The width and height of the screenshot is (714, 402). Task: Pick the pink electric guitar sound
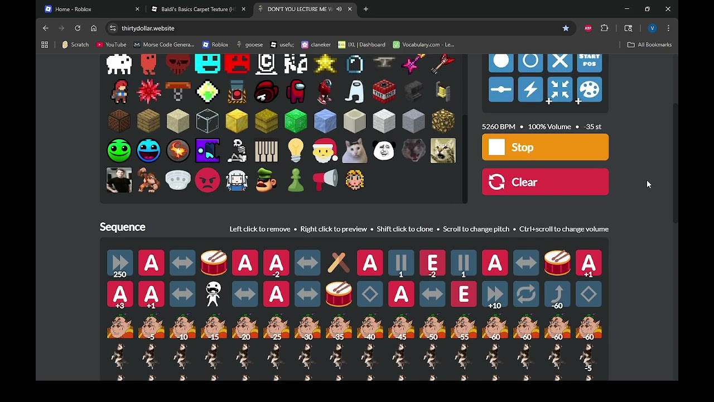(413, 64)
